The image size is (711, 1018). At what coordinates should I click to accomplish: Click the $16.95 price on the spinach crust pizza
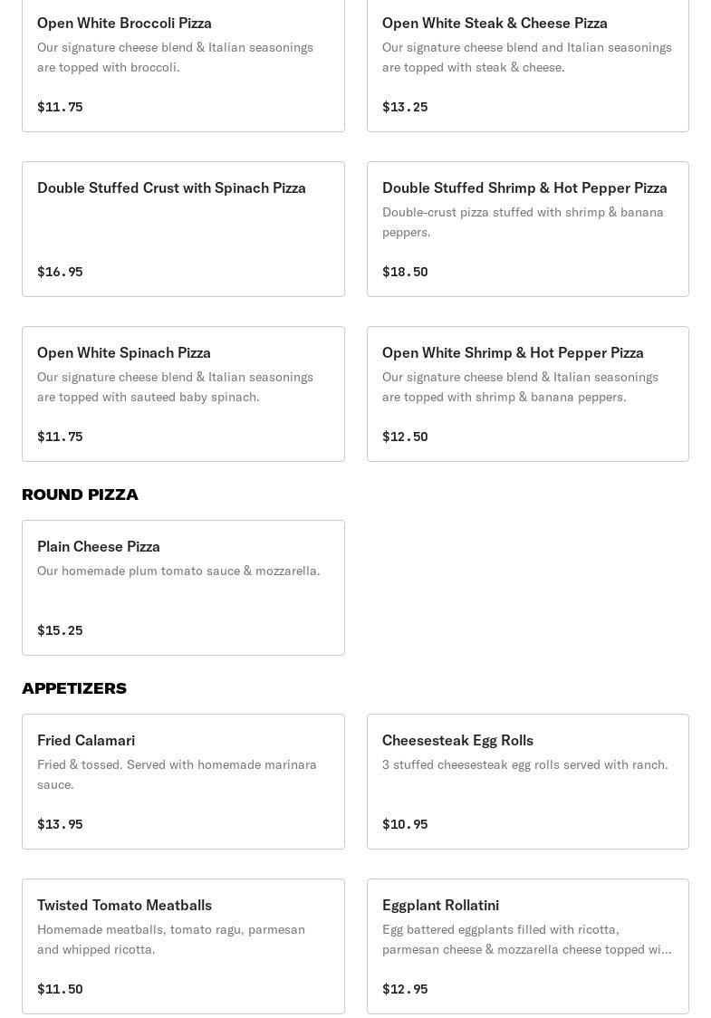pos(60,272)
